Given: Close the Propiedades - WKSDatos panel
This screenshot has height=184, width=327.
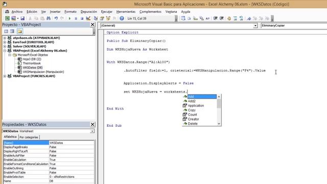Looking at the screenshot, I should click(x=92, y=124).
